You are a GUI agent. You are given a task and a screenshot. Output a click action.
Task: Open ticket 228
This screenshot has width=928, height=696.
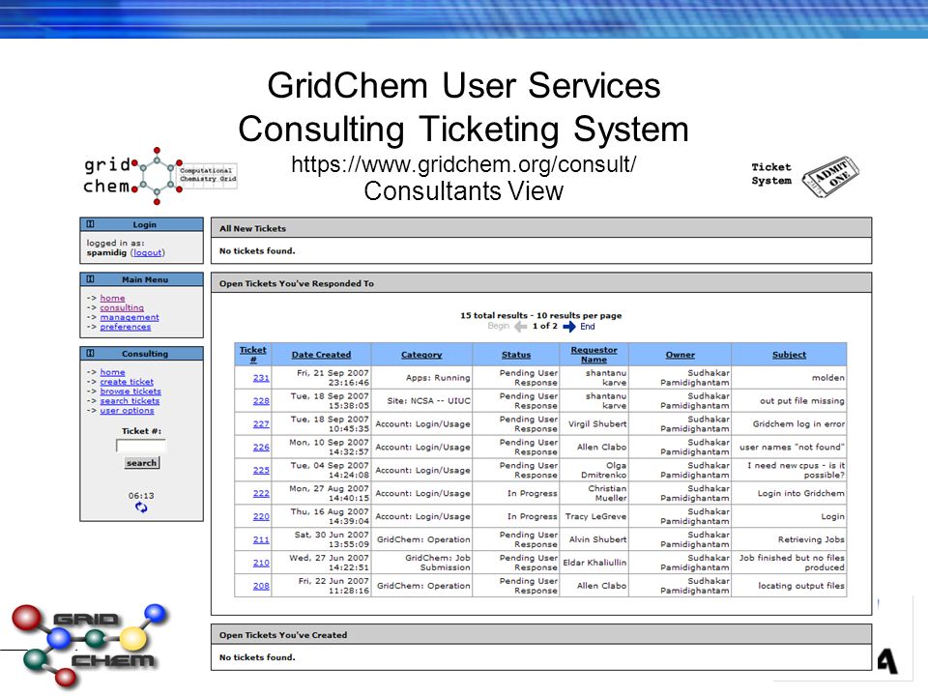coord(261,400)
